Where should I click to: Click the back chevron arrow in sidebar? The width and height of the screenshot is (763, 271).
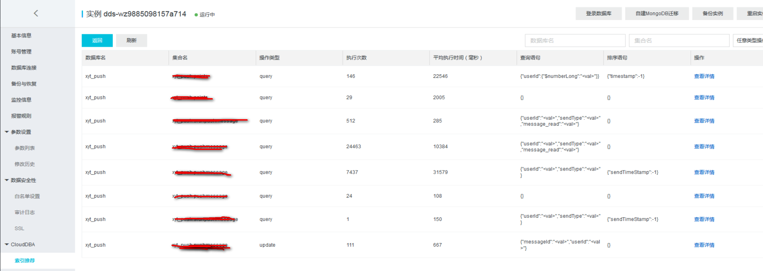tap(36, 13)
